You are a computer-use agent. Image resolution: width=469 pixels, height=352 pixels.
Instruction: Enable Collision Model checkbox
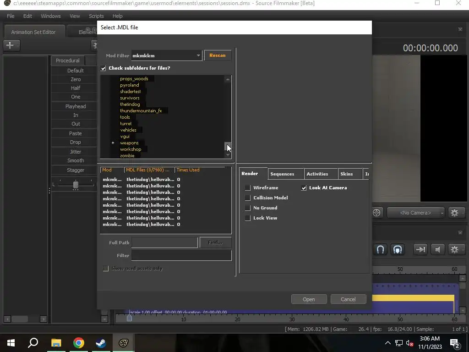(248, 198)
